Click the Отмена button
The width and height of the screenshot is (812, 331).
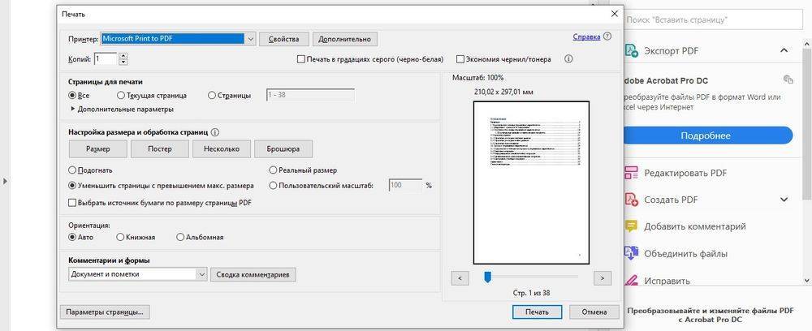pyautogui.click(x=594, y=312)
